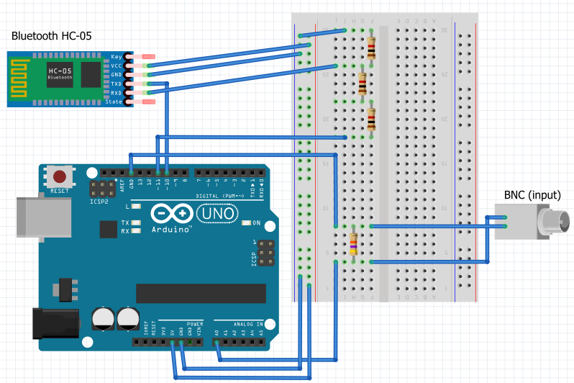Select the topmost resistor on breadboard
Screen dimensions: 574x383
tap(371, 48)
